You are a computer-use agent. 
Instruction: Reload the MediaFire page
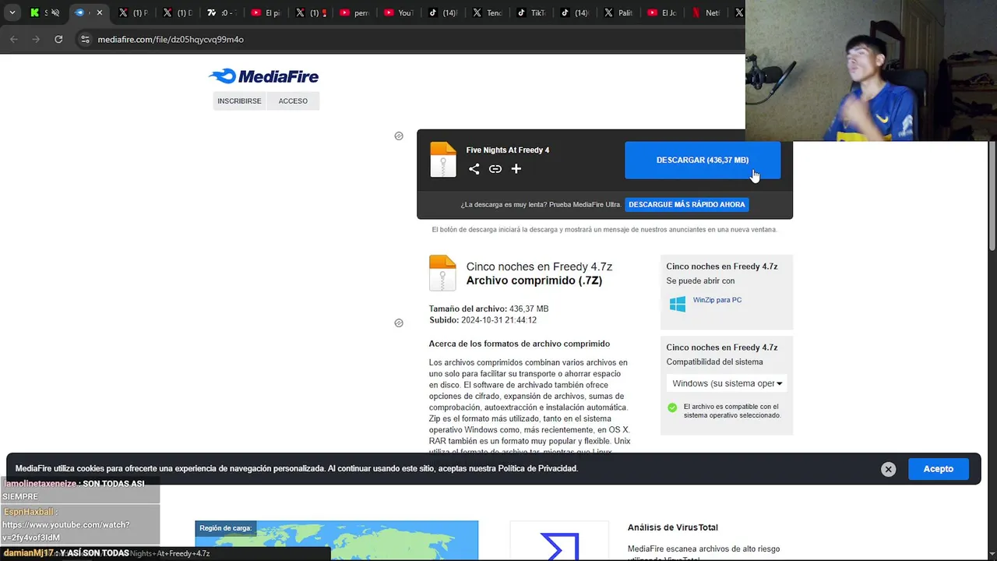click(58, 39)
